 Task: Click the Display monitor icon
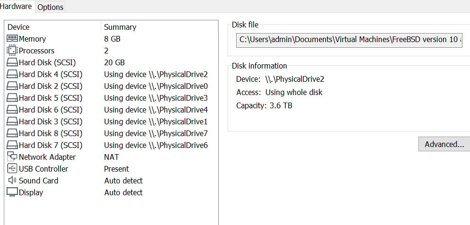(12, 192)
